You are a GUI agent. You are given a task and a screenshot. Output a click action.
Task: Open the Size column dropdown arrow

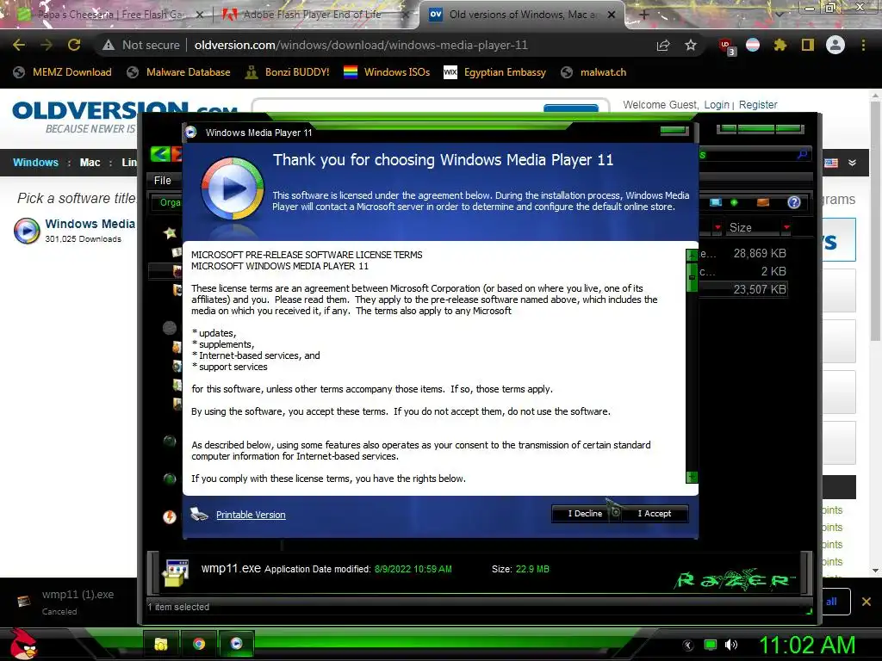coord(786,227)
